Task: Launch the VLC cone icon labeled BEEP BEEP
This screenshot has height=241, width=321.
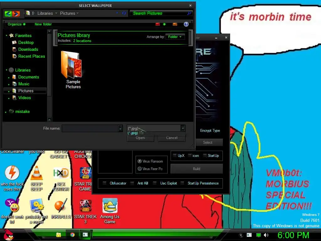Action: pos(36,173)
